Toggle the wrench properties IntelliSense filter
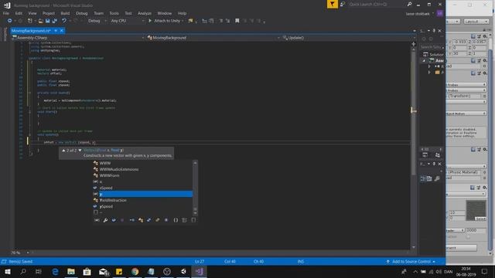This screenshot has width=495, height=278. point(105,220)
